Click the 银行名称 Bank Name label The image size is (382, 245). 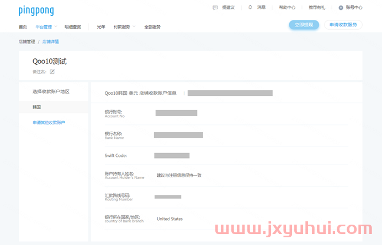[x=114, y=135]
